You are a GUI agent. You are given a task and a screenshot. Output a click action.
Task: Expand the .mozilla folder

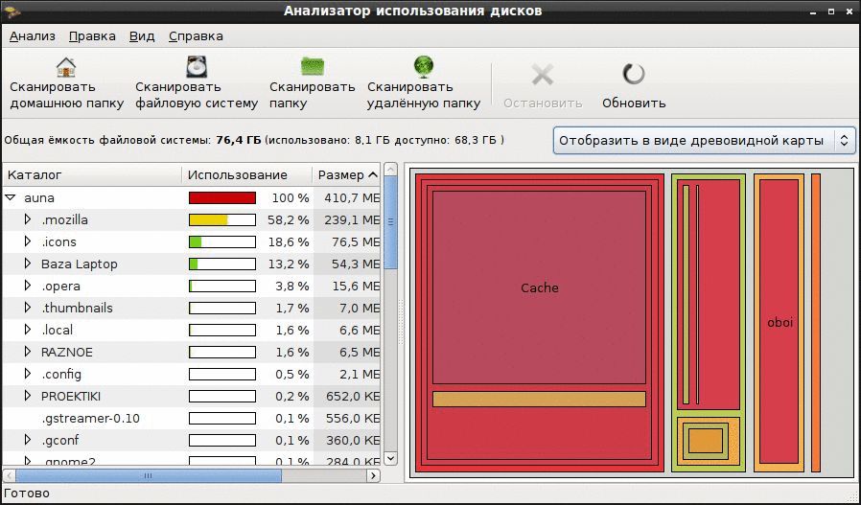(x=28, y=219)
